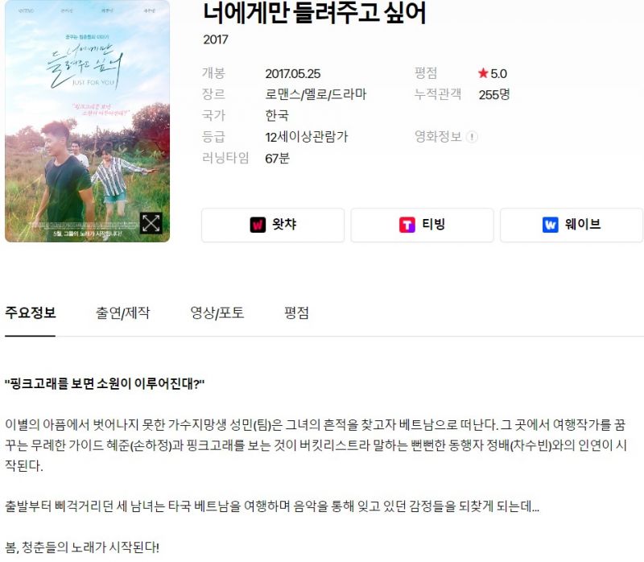Click the 2017.05.25 release date
644x562 pixels.
pyautogui.click(x=293, y=73)
